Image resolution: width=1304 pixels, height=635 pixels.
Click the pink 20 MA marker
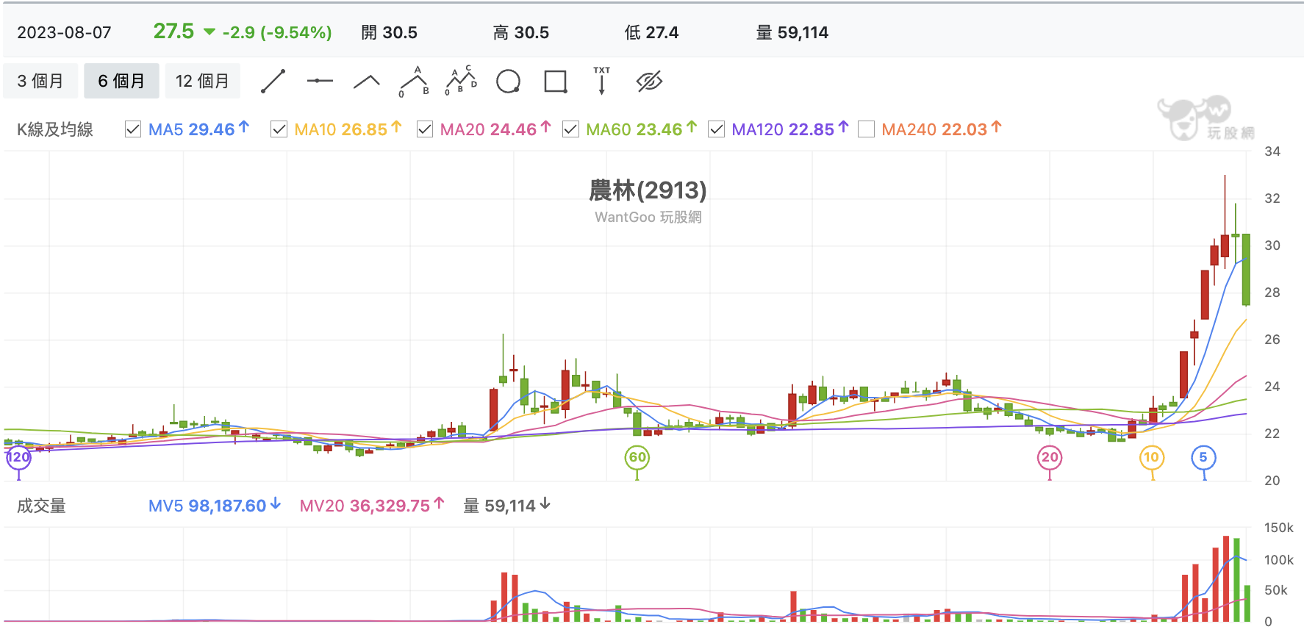point(1050,457)
